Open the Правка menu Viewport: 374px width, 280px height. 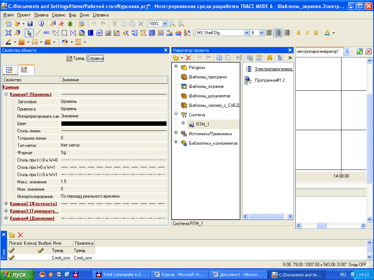point(41,15)
